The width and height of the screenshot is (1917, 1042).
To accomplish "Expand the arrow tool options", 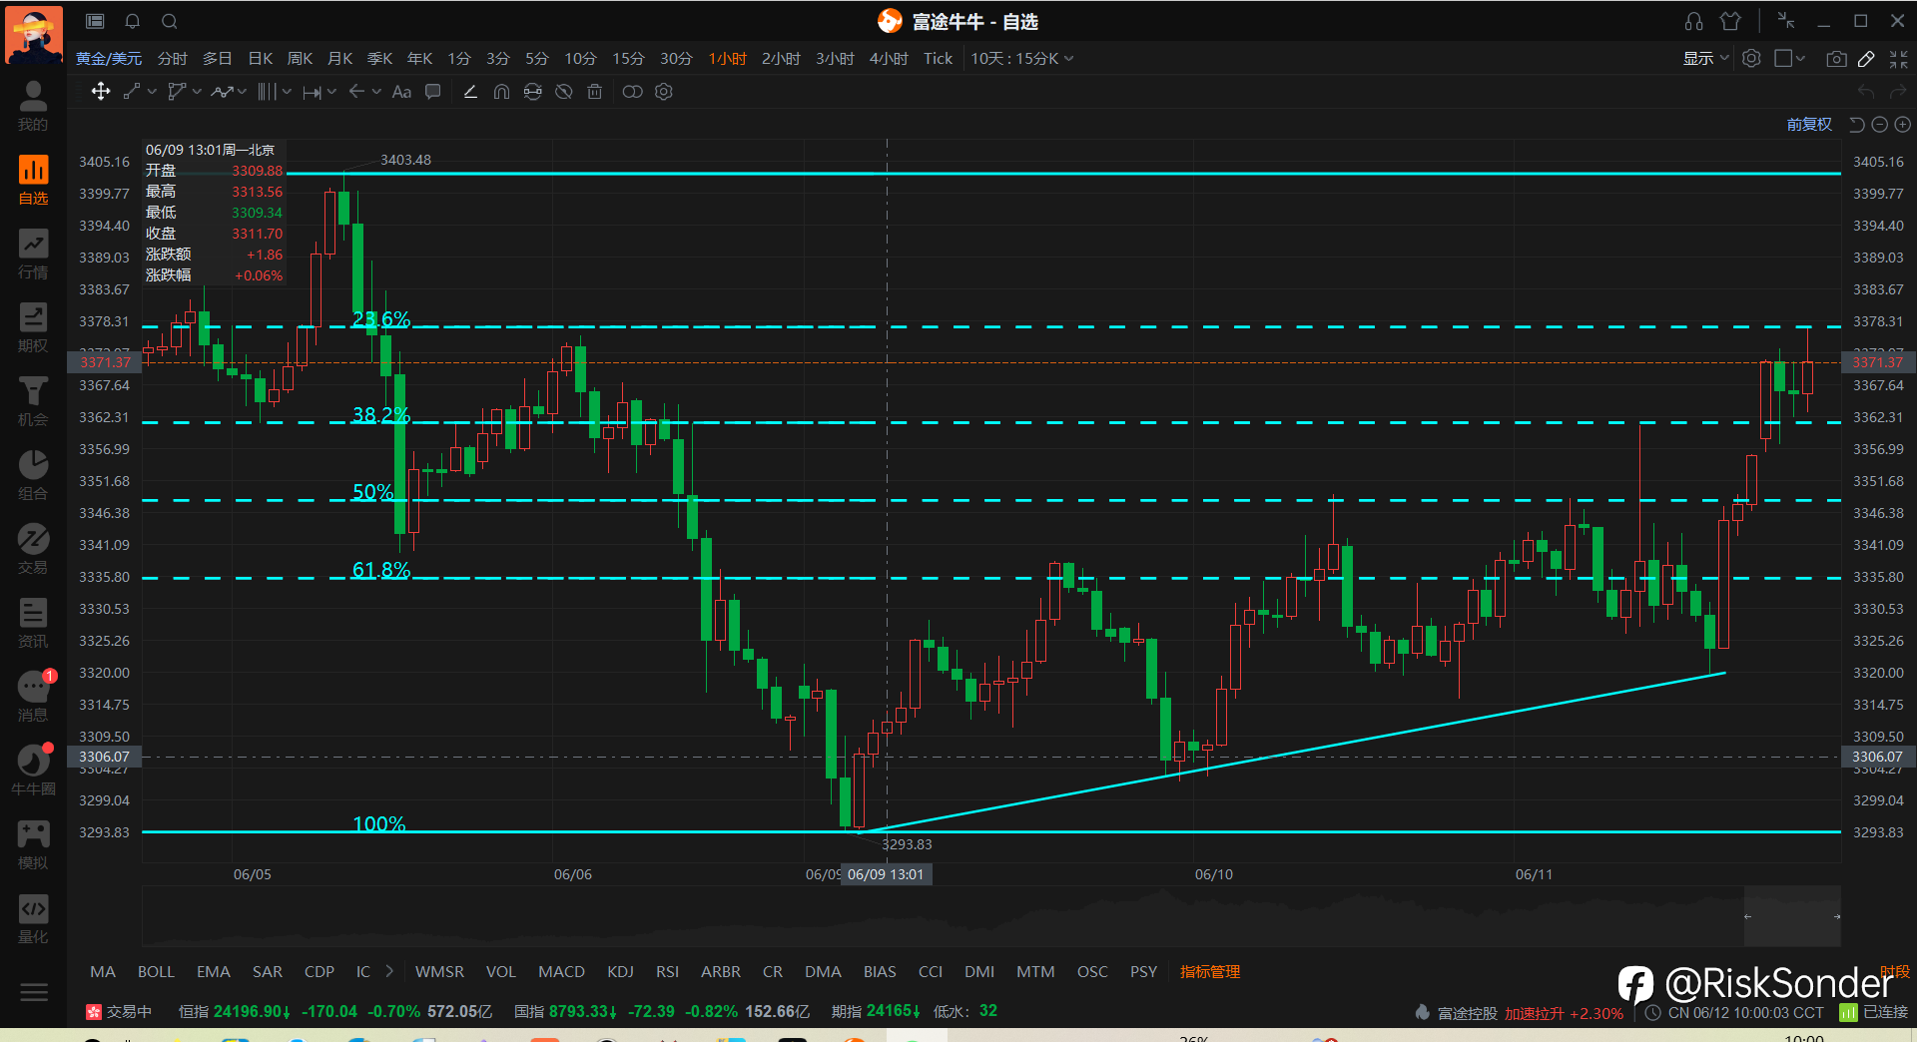I will [x=376, y=92].
